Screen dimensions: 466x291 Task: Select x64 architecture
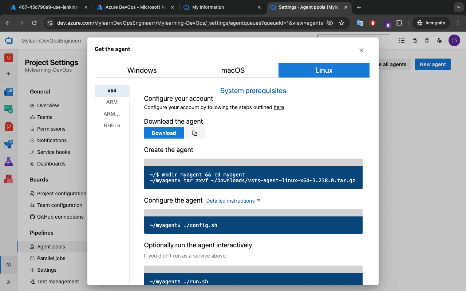tap(112, 91)
